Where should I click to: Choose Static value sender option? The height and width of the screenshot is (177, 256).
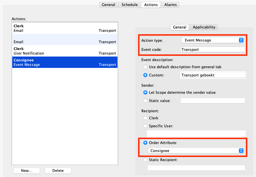[x=146, y=101]
